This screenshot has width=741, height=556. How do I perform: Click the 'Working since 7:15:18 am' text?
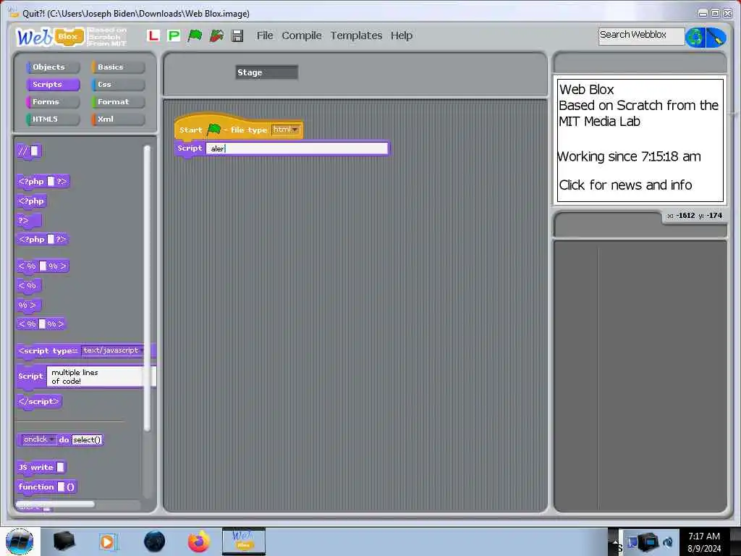click(629, 156)
